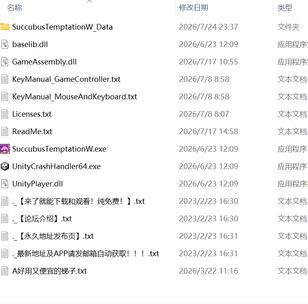Sort by the 修改日期 column header
Image resolution: width=308 pixels, height=304 pixels.
click(194, 8)
